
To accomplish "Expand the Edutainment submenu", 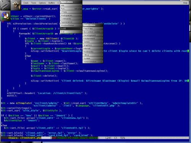I will click(93, 39).
